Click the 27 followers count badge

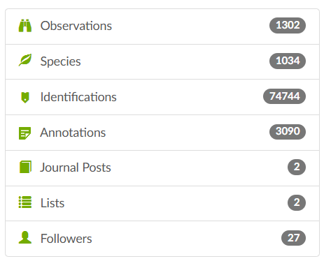tap(293, 238)
